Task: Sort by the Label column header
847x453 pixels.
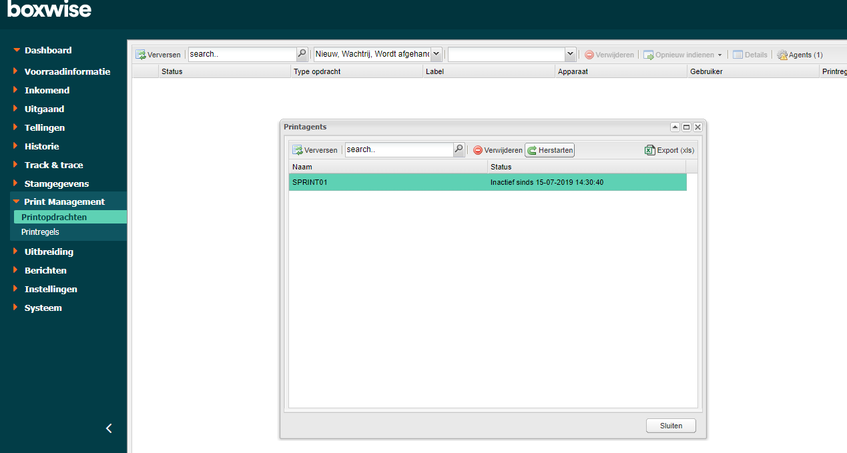Action: coord(489,71)
